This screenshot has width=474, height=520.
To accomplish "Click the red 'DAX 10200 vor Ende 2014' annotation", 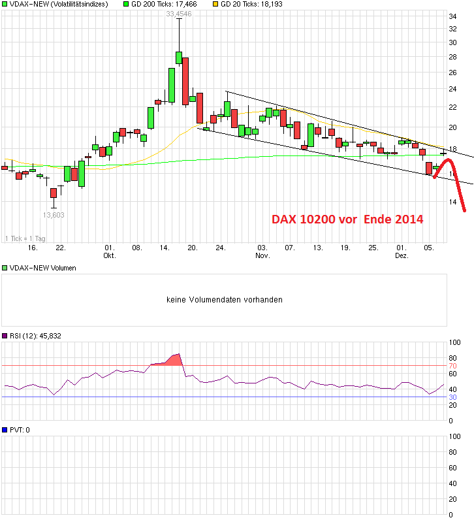I will 347,219.
